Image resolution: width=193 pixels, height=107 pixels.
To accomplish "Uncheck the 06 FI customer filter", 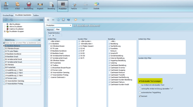I will pyautogui.click(x=79, y=58).
